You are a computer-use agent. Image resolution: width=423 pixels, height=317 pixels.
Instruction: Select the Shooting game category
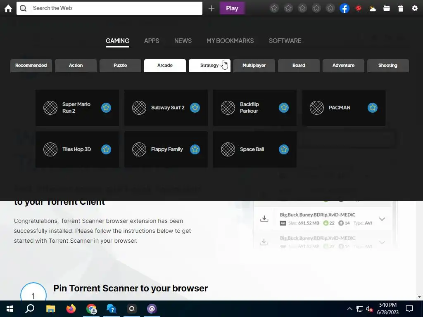[388, 66]
